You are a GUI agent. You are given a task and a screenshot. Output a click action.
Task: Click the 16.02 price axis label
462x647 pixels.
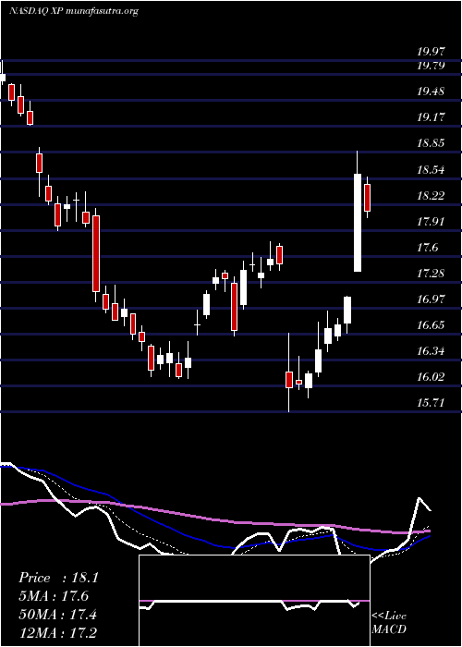[432, 377]
